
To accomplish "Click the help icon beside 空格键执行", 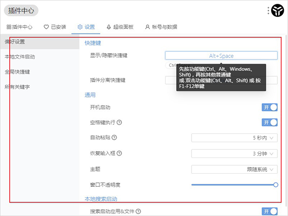I will (120, 122).
